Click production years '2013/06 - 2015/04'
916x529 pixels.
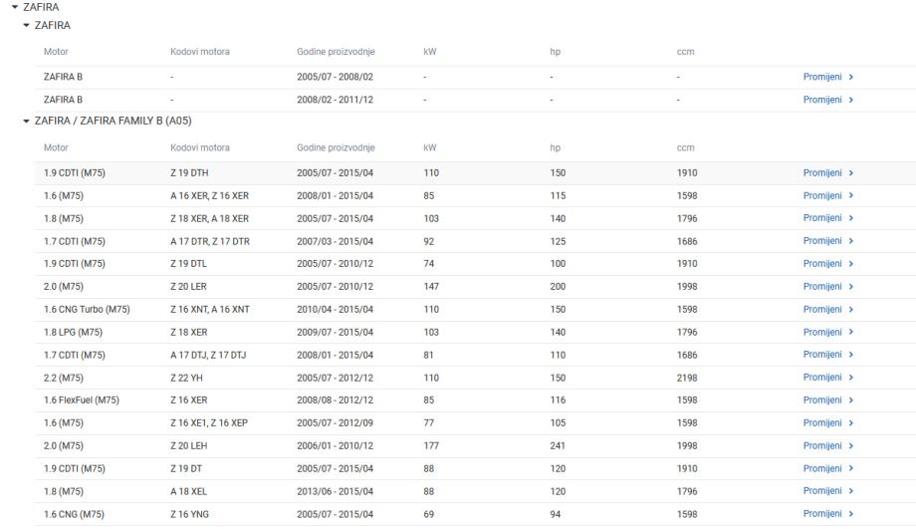coord(335,491)
